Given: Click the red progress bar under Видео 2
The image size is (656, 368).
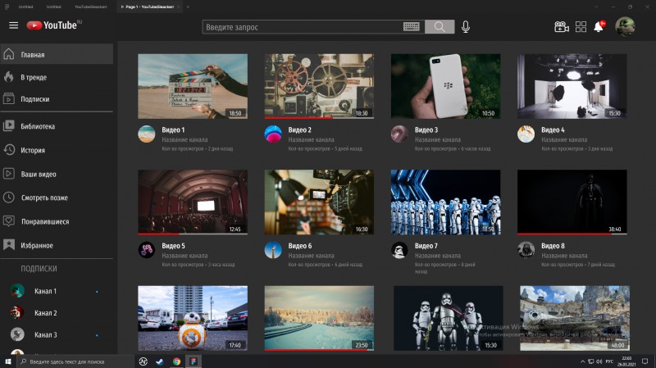Looking at the screenshot, I should click(298, 118).
